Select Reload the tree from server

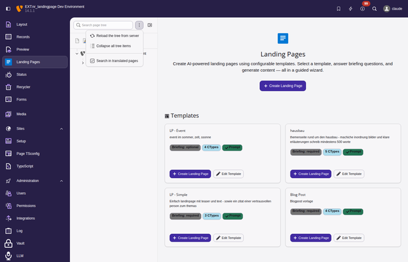[117, 36]
